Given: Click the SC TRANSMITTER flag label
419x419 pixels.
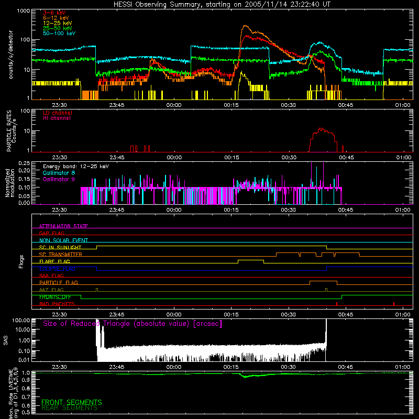Looking at the screenshot, I should click(61, 255).
